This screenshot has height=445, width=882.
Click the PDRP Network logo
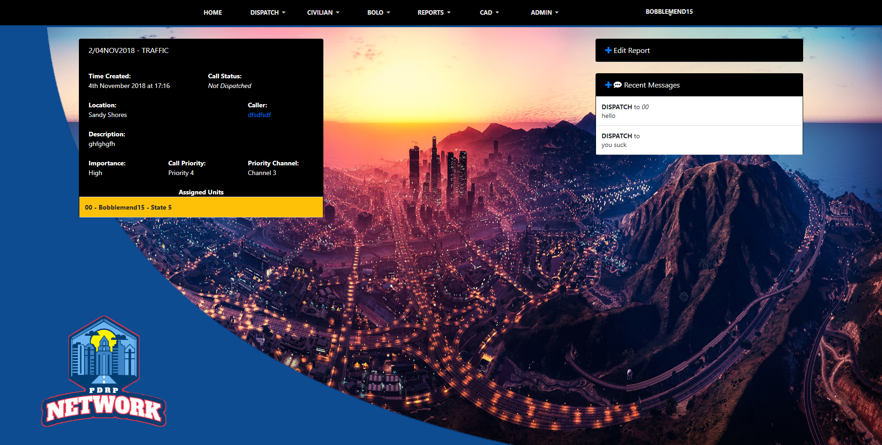104,371
